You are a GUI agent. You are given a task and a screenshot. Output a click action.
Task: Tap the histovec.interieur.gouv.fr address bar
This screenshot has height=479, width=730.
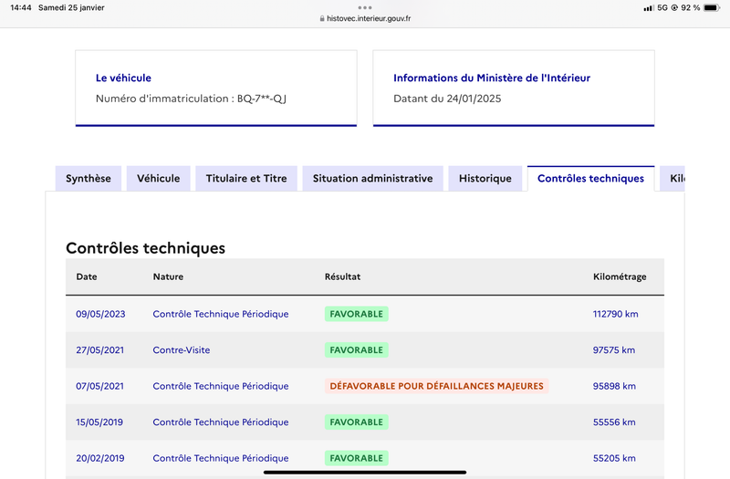(365, 18)
